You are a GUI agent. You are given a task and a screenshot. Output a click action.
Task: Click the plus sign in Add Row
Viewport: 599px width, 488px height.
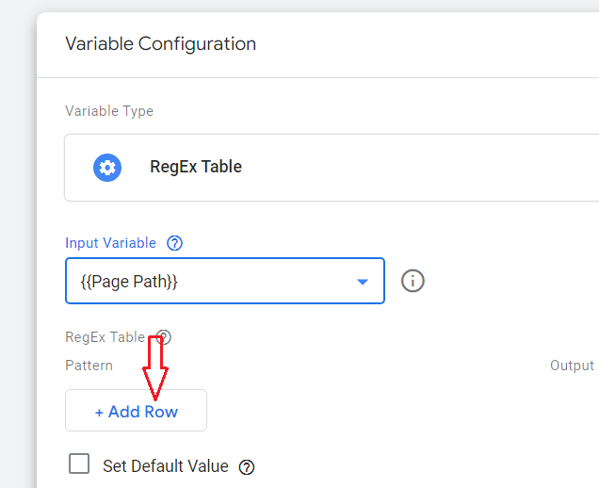99,413
